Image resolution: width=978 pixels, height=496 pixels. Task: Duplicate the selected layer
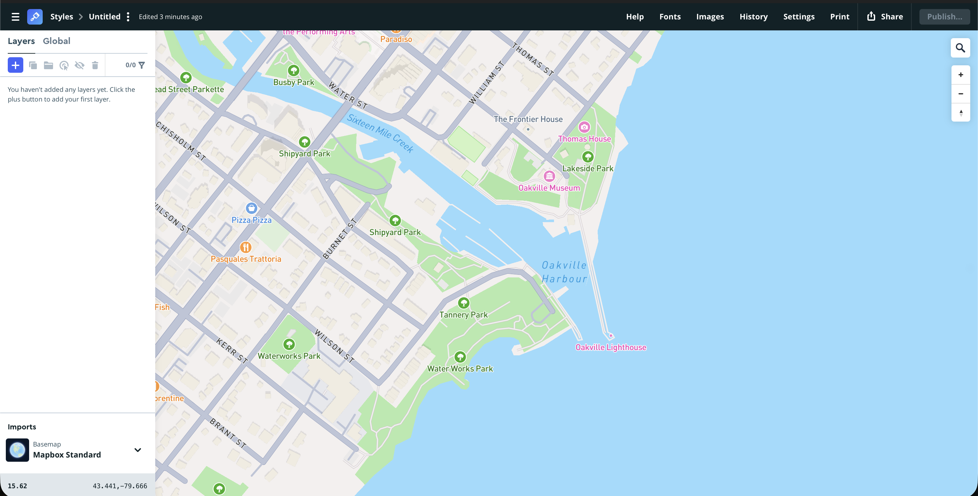point(33,65)
